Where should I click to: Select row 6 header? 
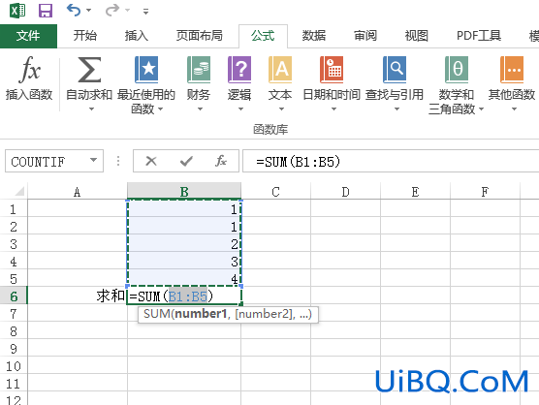14,296
